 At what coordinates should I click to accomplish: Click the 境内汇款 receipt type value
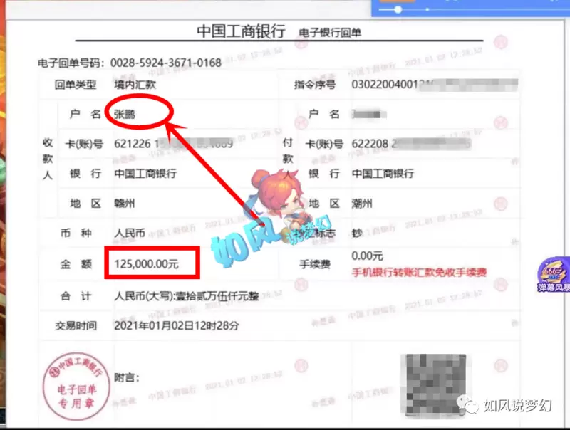coord(135,85)
